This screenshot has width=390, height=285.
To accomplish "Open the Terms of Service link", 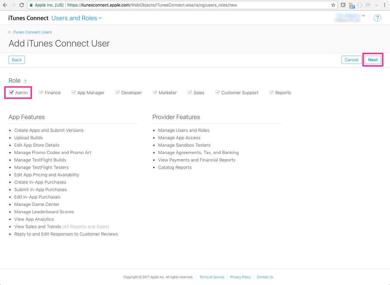I will coord(212,277).
